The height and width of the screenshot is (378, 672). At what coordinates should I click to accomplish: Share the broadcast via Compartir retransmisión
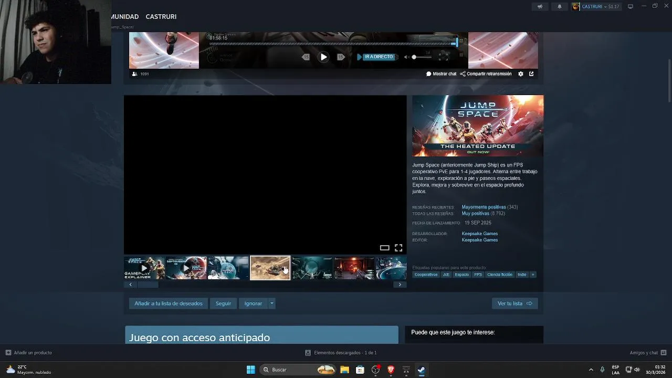point(486,74)
